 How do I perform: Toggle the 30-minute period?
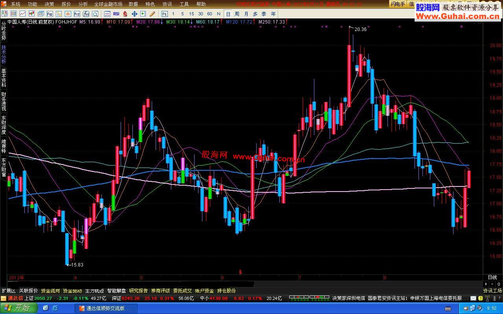(200, 14)
